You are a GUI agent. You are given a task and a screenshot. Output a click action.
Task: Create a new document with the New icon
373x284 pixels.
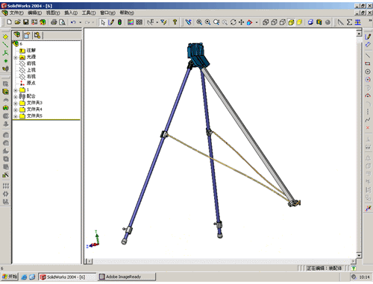point(9,22)
